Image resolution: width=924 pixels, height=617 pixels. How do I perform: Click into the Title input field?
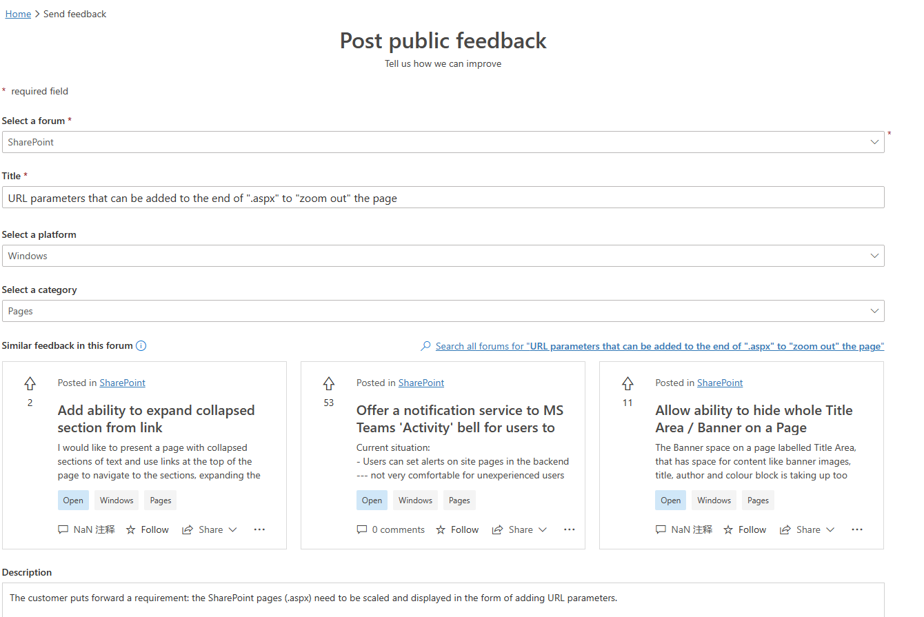tap(443, 198)
